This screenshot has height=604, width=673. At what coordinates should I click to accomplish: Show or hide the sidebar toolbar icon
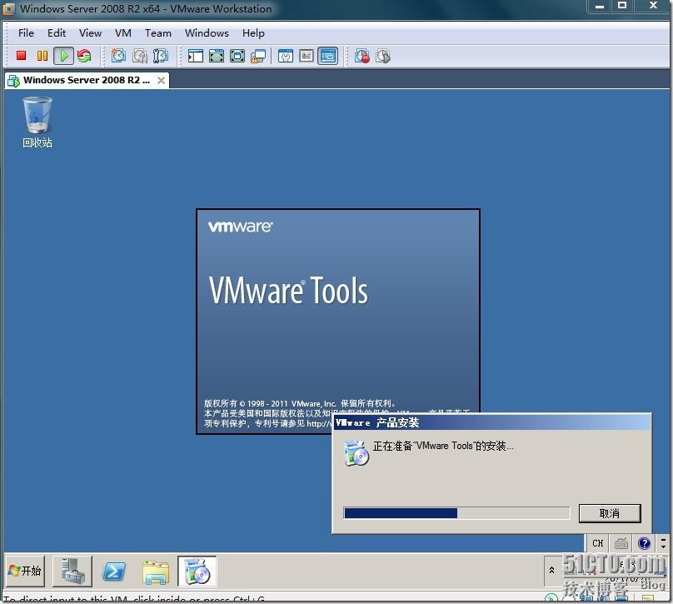click(x=196, y=56)
